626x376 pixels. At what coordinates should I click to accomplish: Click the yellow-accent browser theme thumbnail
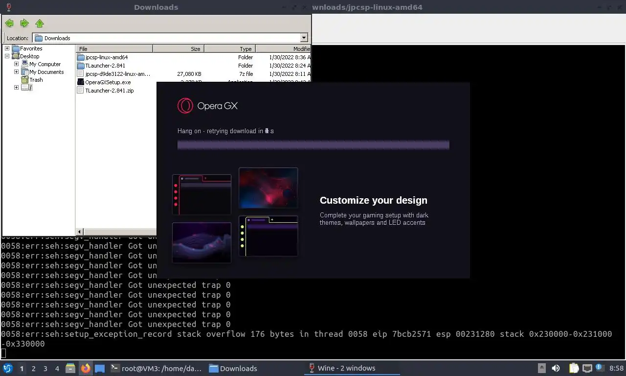pos(268,236)
